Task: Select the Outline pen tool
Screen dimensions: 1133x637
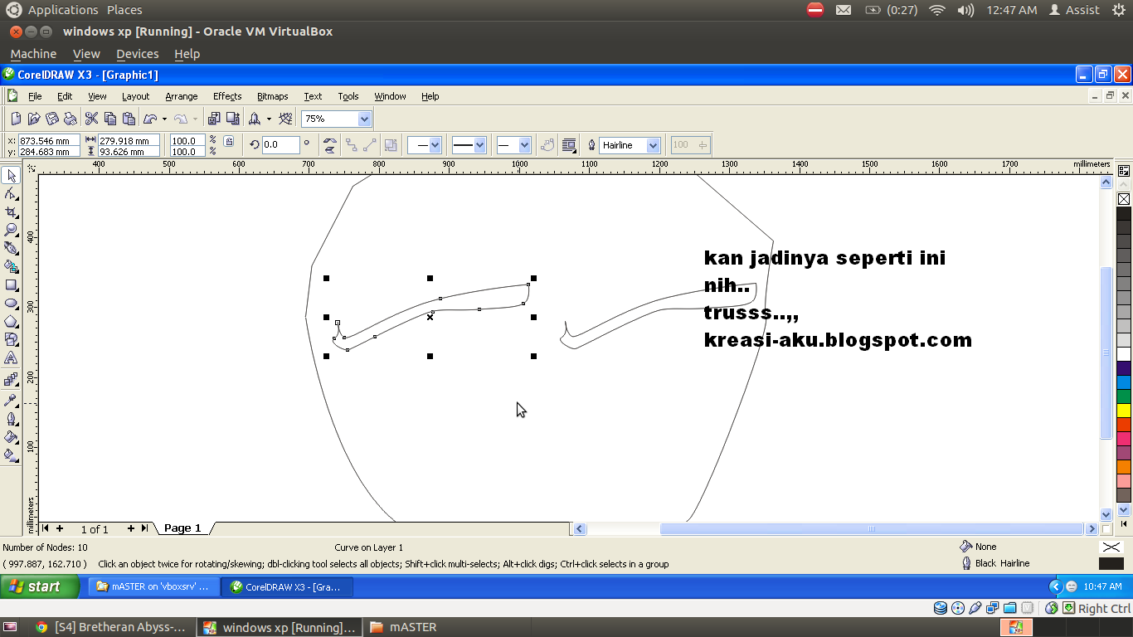Action: [x=11, y=419]
